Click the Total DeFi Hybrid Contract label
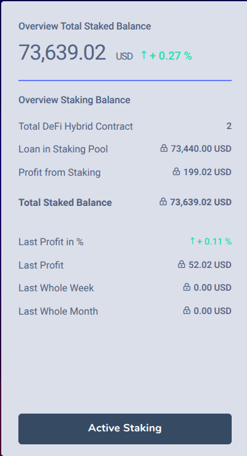247x456 pixels. click(75, 126)
